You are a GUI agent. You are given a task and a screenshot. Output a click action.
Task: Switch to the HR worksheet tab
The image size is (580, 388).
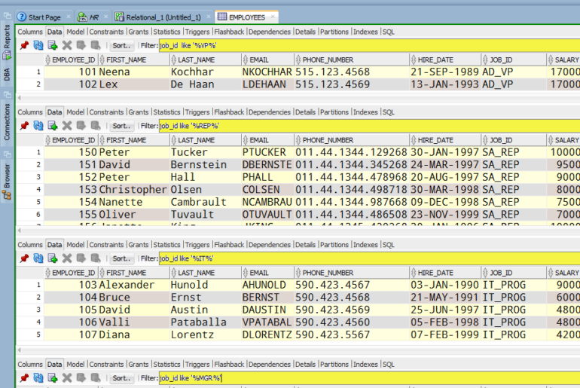pyautogui.click(x=93, y=17)
